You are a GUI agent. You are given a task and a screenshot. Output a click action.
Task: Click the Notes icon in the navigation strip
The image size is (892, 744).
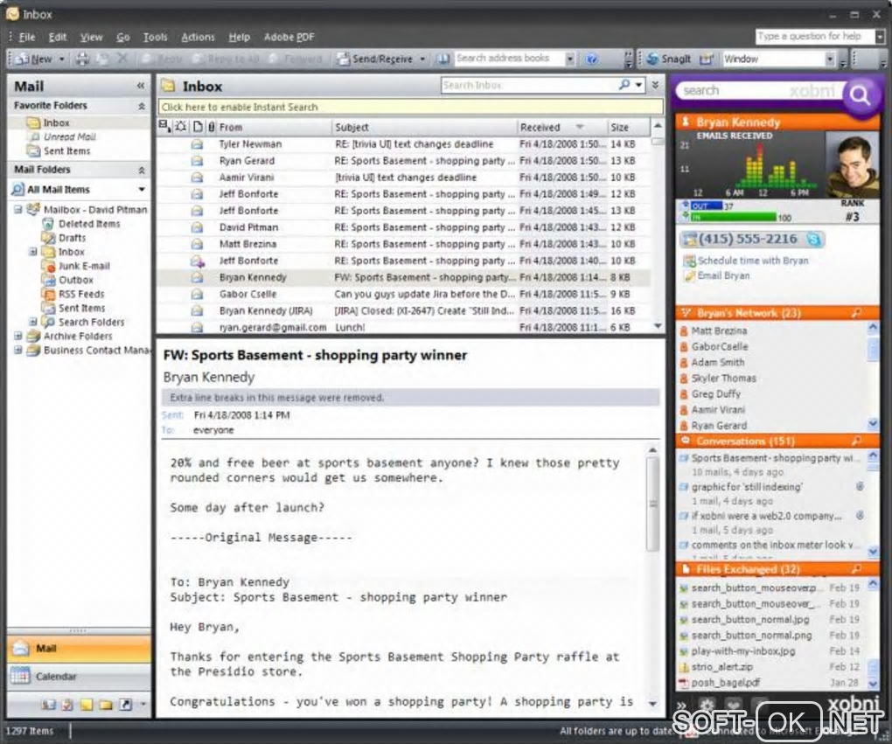point(87,705)
